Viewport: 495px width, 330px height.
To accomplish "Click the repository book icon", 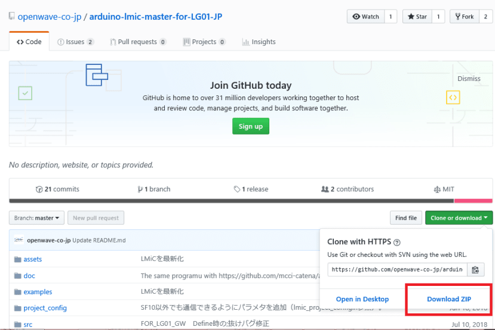I will [12, 16].
